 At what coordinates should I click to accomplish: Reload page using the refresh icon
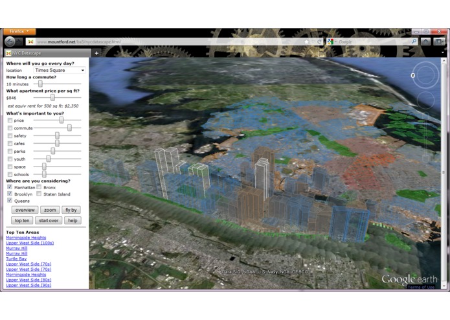pyautogui.click(x=319, y=42)
